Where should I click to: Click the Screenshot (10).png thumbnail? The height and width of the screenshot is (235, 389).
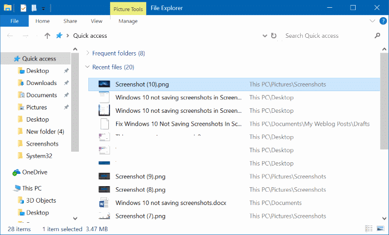104,84
